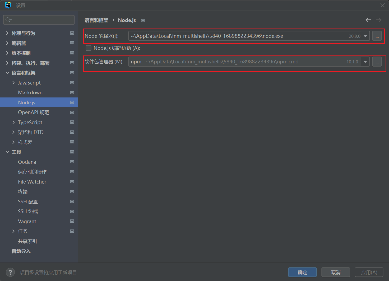This screenshot has height=281, width=389.
Task: Enable the Node.js 编码协助 checkbox
Action: pos(89,48)
